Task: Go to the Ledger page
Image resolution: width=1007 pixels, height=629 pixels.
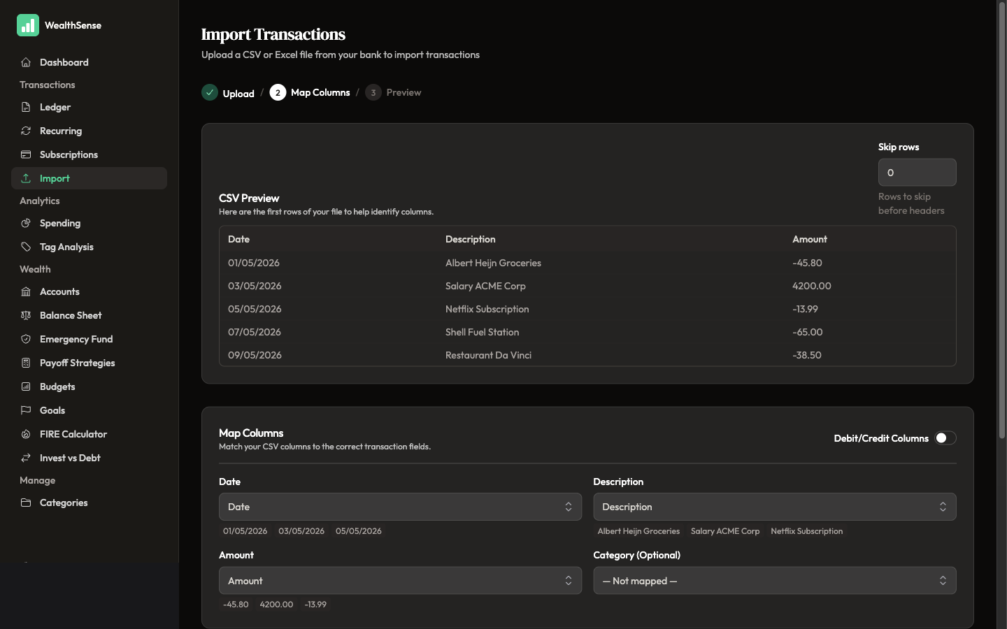Action: pyautogui.click(x=89, y=107)
